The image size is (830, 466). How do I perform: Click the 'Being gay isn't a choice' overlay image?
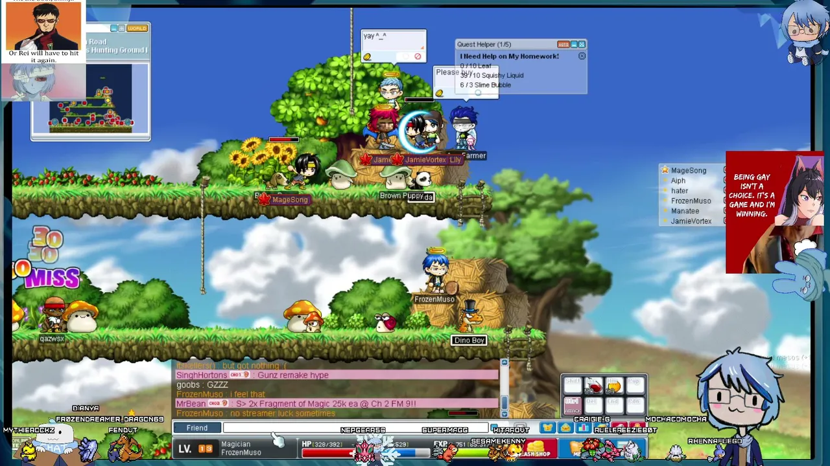coord(774,212)
